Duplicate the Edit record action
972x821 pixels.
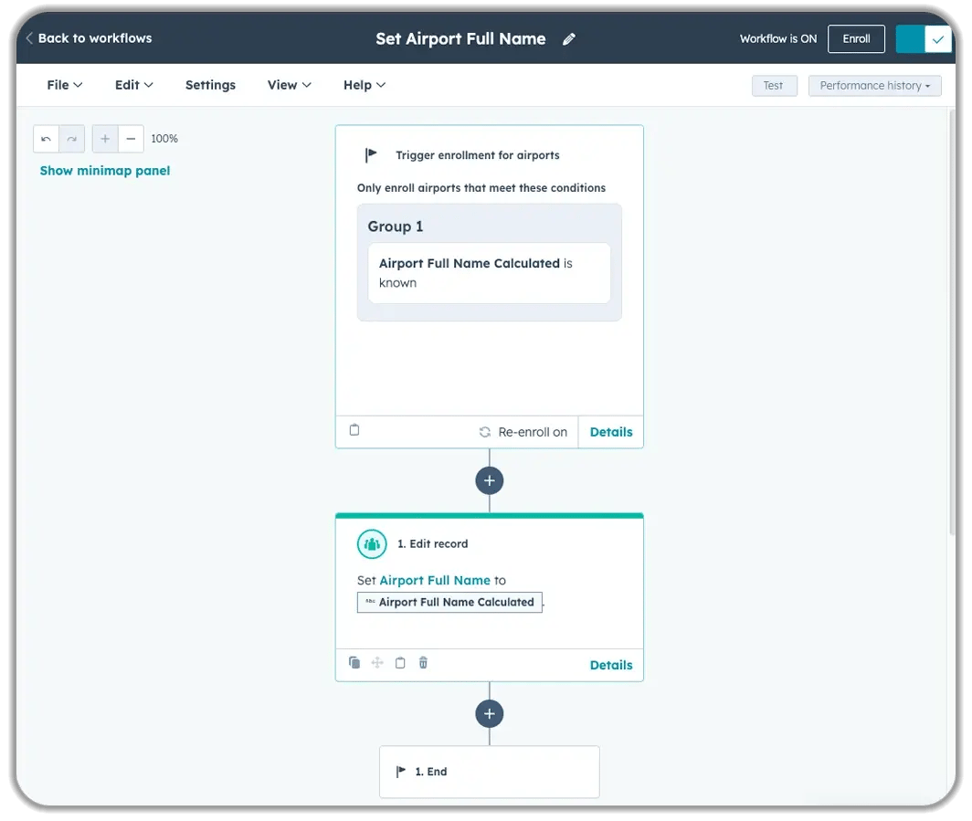(354, 663)
